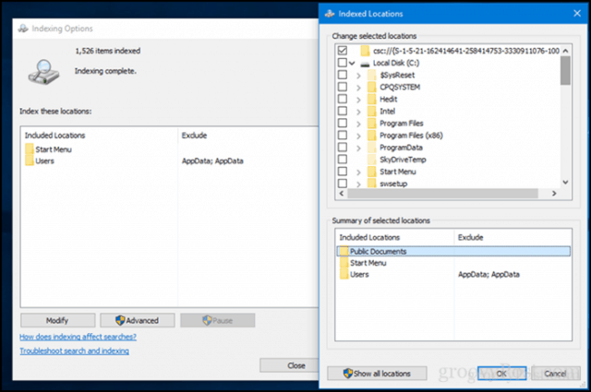
Task: Check the SkyDriveTemp folder checkbox
Action: click(343, 159)
